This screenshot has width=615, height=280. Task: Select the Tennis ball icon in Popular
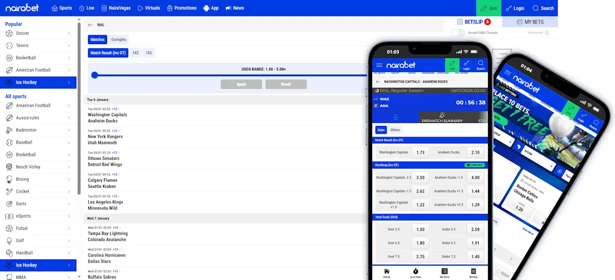coord(9,46)
